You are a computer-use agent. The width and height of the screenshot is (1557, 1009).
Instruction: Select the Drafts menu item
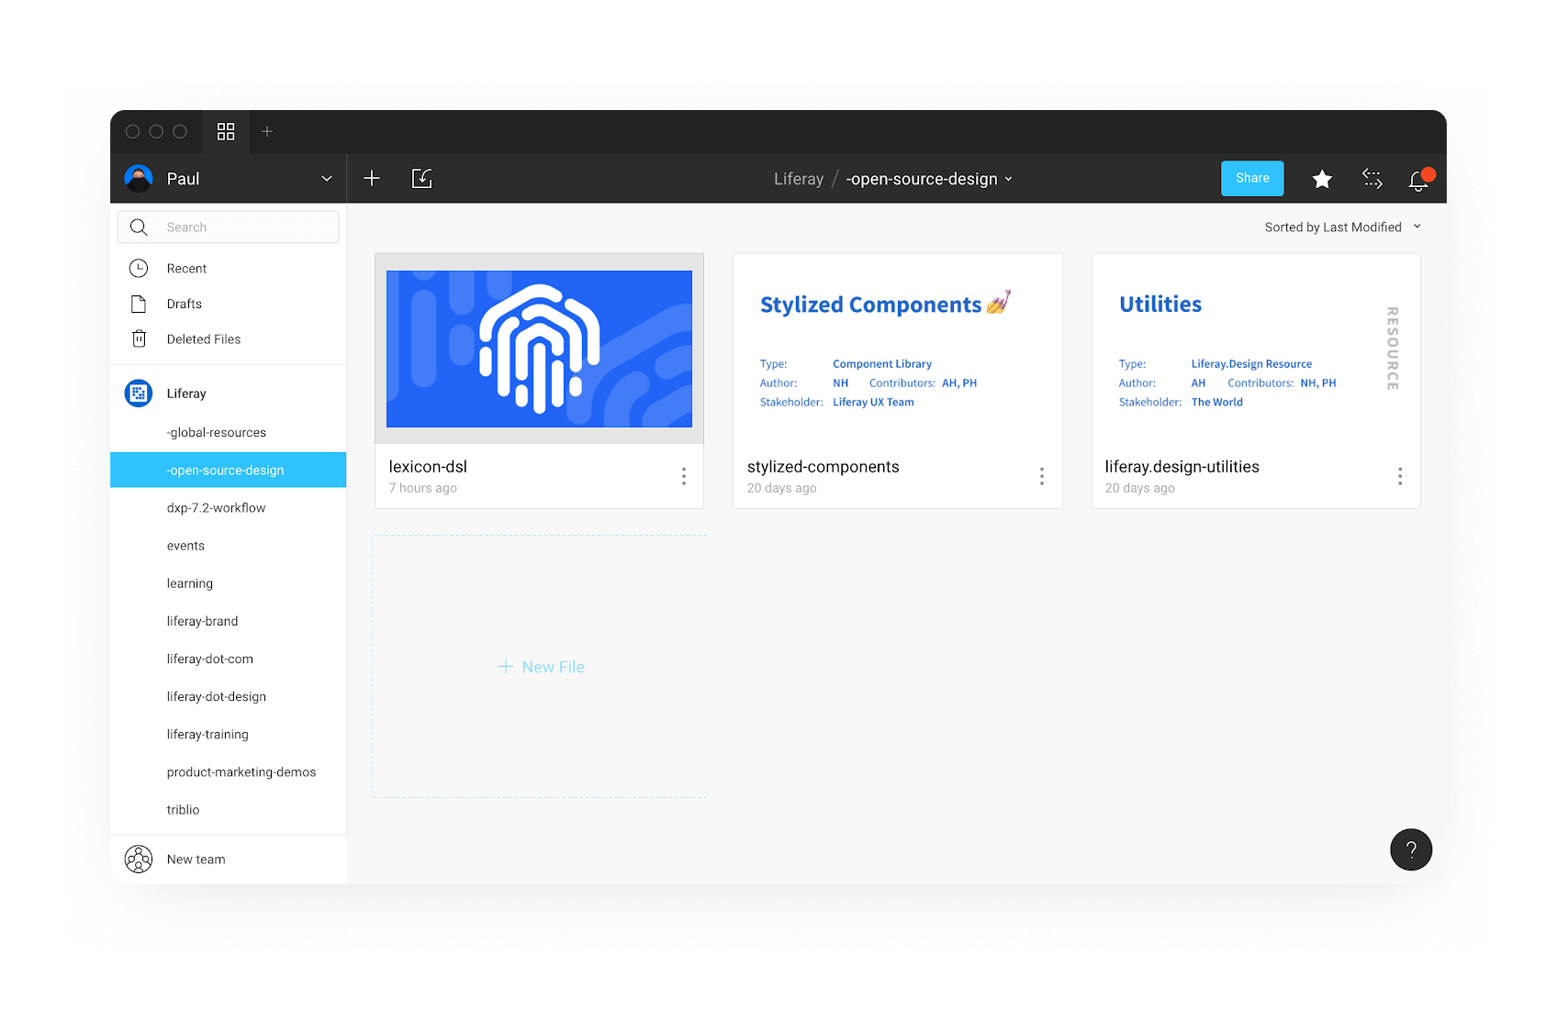[184, 304]
